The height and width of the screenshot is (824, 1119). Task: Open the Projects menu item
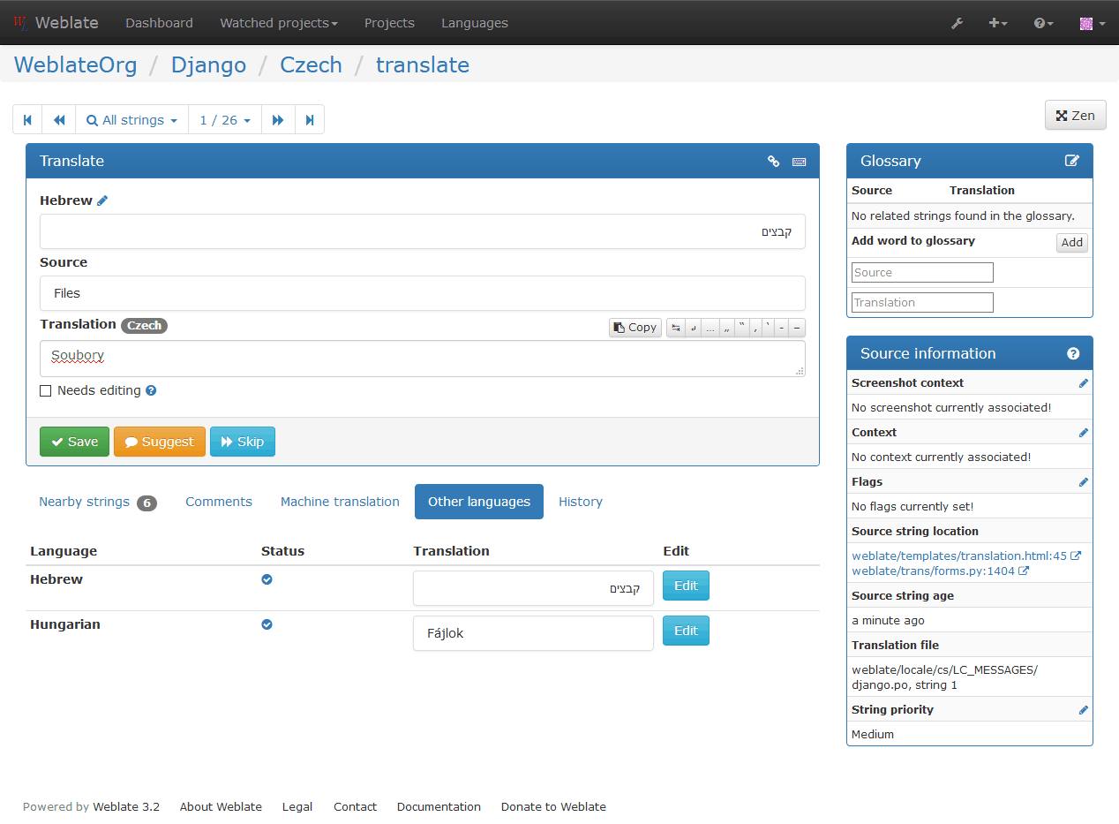pos(389,23)
